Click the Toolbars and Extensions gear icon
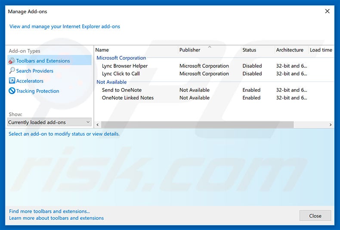 tap(12, 61)
